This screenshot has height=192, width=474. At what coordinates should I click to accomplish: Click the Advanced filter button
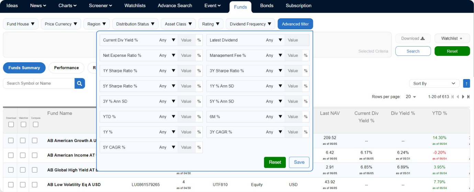[x=295, y=24]
